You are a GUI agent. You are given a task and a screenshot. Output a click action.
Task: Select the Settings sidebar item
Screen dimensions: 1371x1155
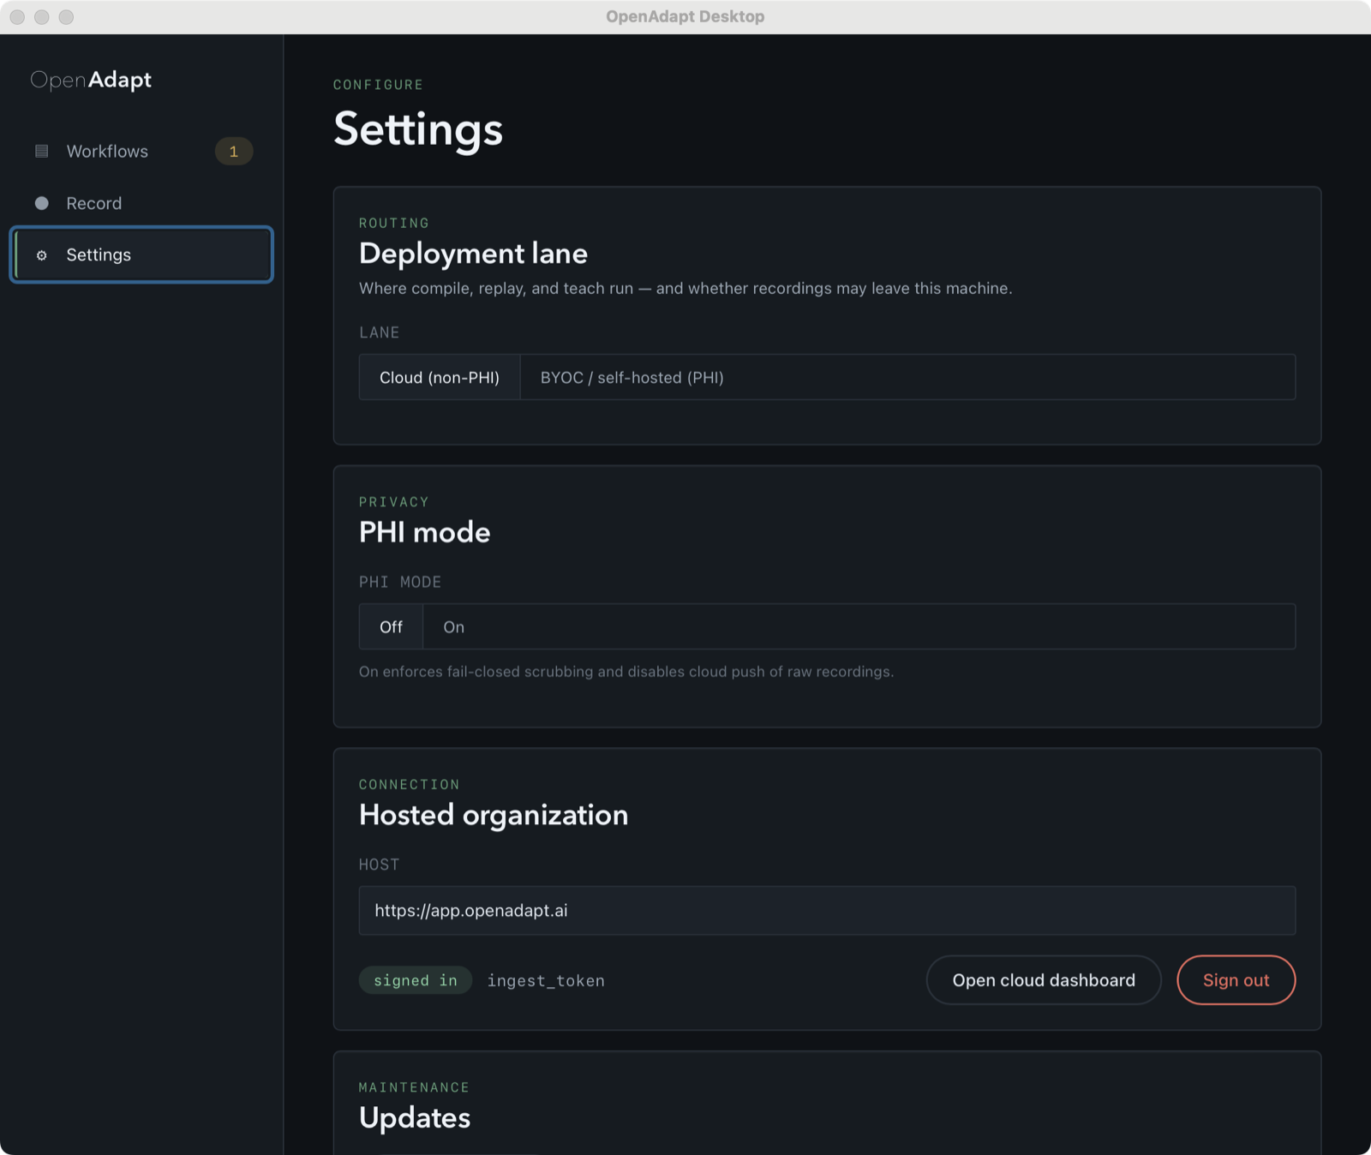141,254
